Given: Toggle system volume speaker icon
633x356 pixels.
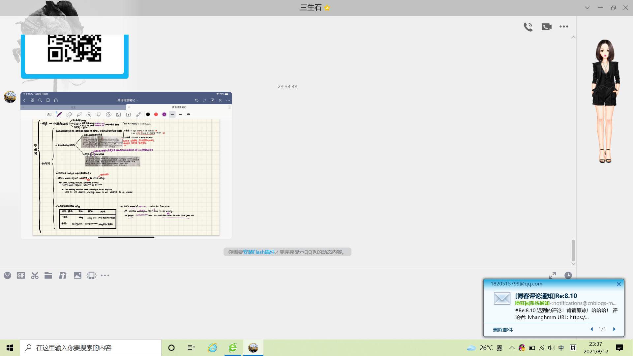Looking at the screenshot, I should pos(551,348).
